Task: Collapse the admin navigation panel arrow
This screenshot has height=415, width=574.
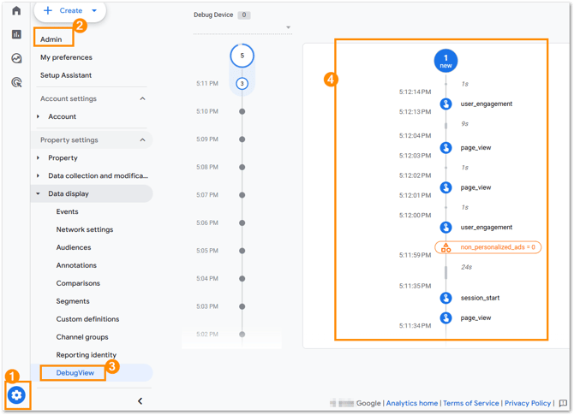Action: click(x=141, y=401)
